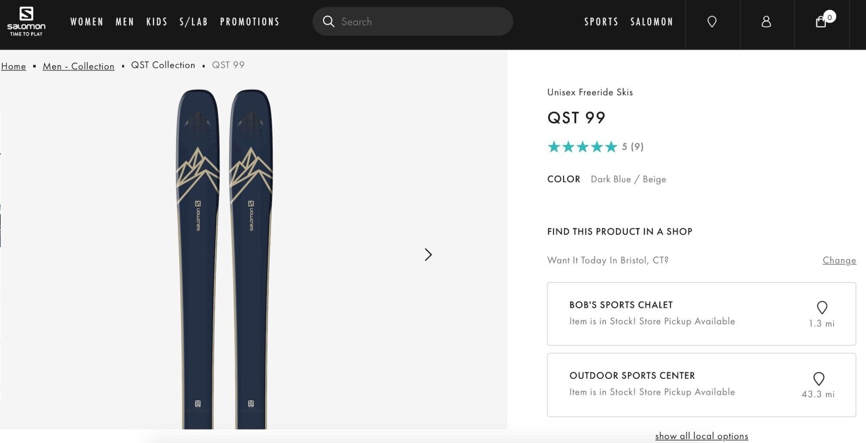Open the Salomon dropdown menu
The height and width of the screenshot is (443, 866).
click(652, 22)
